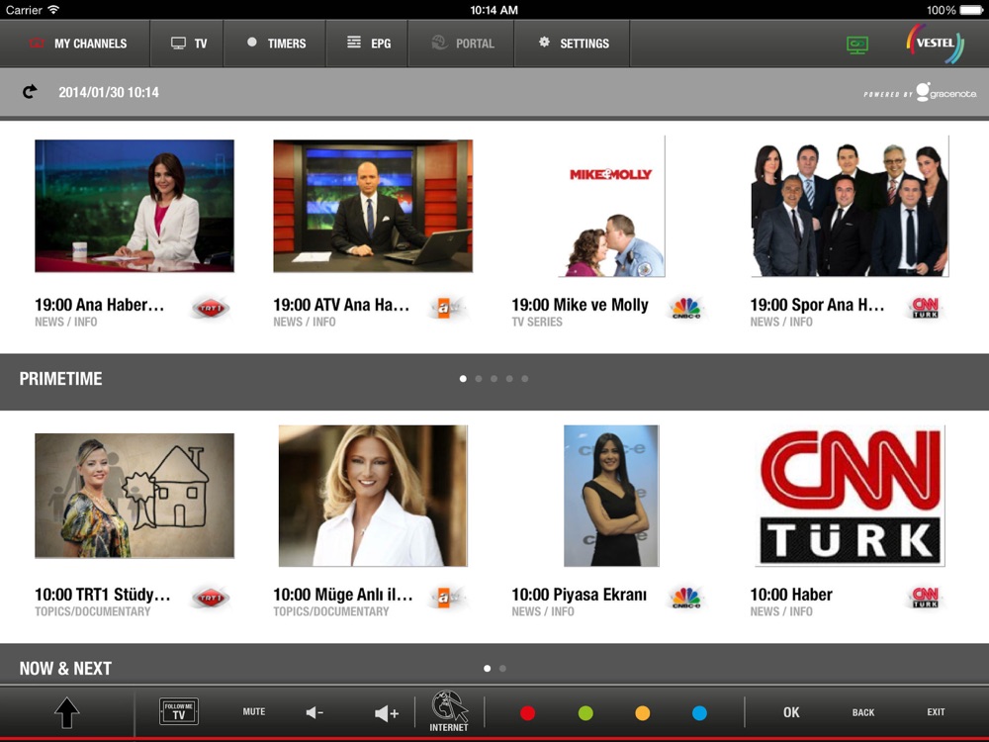
Task: Open the EPG tab
Action: click(x=367, y=44)
